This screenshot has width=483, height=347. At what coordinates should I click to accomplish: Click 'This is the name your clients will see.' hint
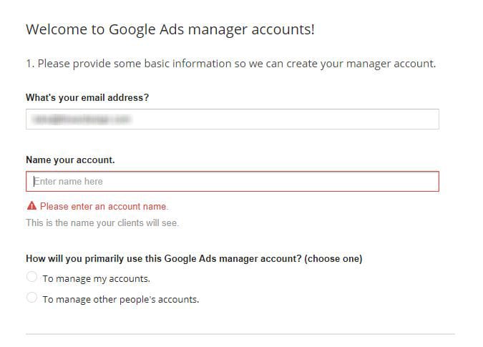pos(102,223)
